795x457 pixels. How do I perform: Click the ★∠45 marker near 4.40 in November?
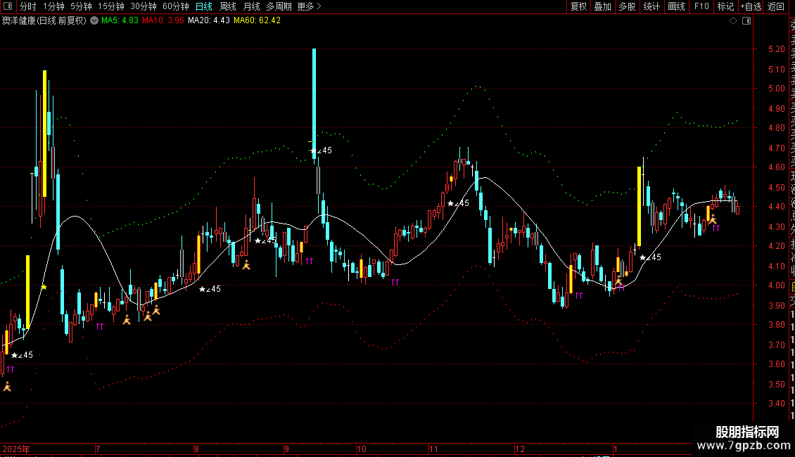tap(458, 203)
